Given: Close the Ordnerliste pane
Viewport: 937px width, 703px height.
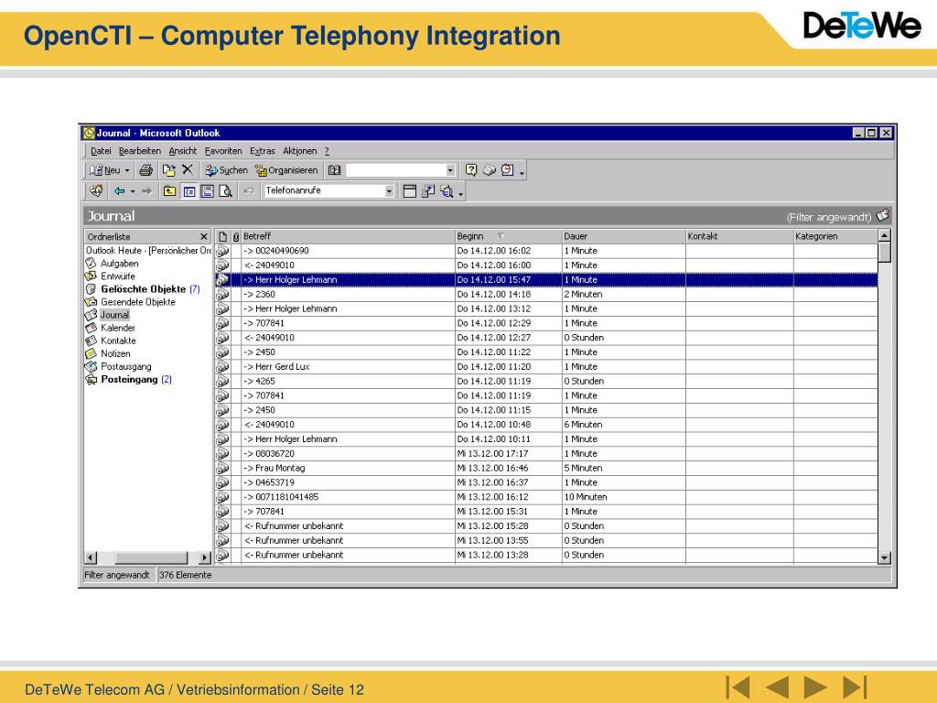Looking at the screenshot, I should [204, 237].
